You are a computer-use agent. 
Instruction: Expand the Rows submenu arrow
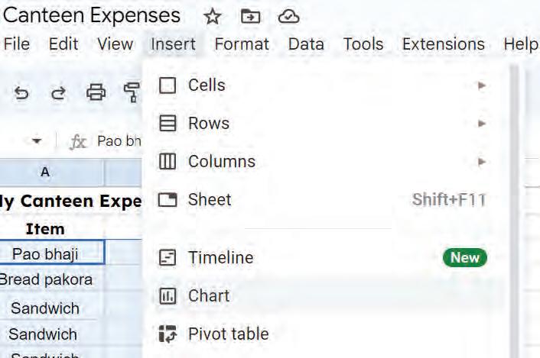pyautogui.click(x=482, y=124)
